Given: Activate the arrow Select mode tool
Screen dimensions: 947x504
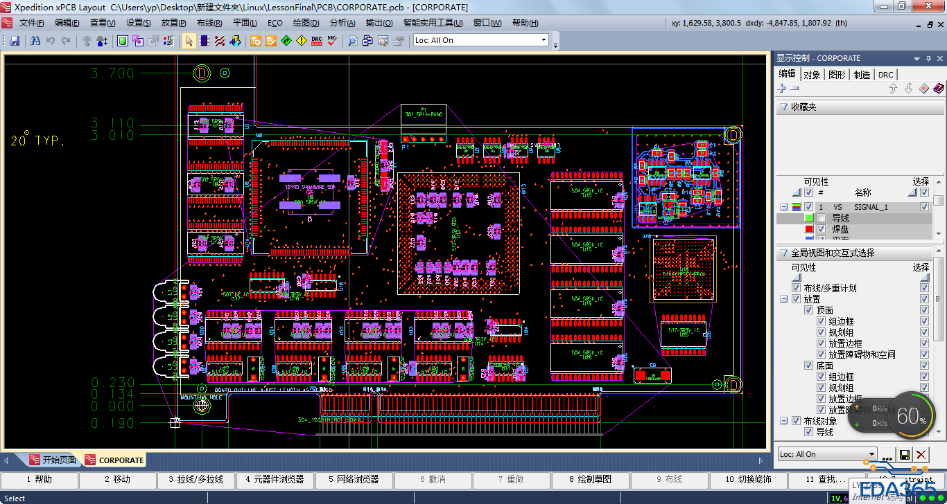Looking at the screenshot, I should pyautogui.click(x=189, y=41).
